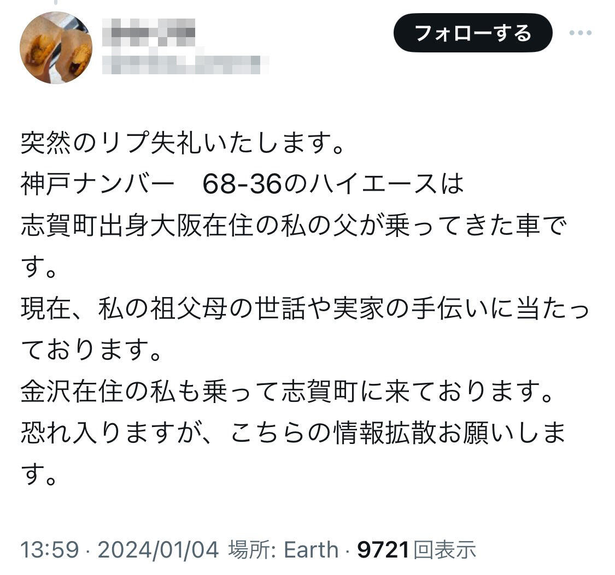Viewport: 615px width, 575px height.
Task: Click the line starting 恐れ入りますが
Action: [294, 432]
